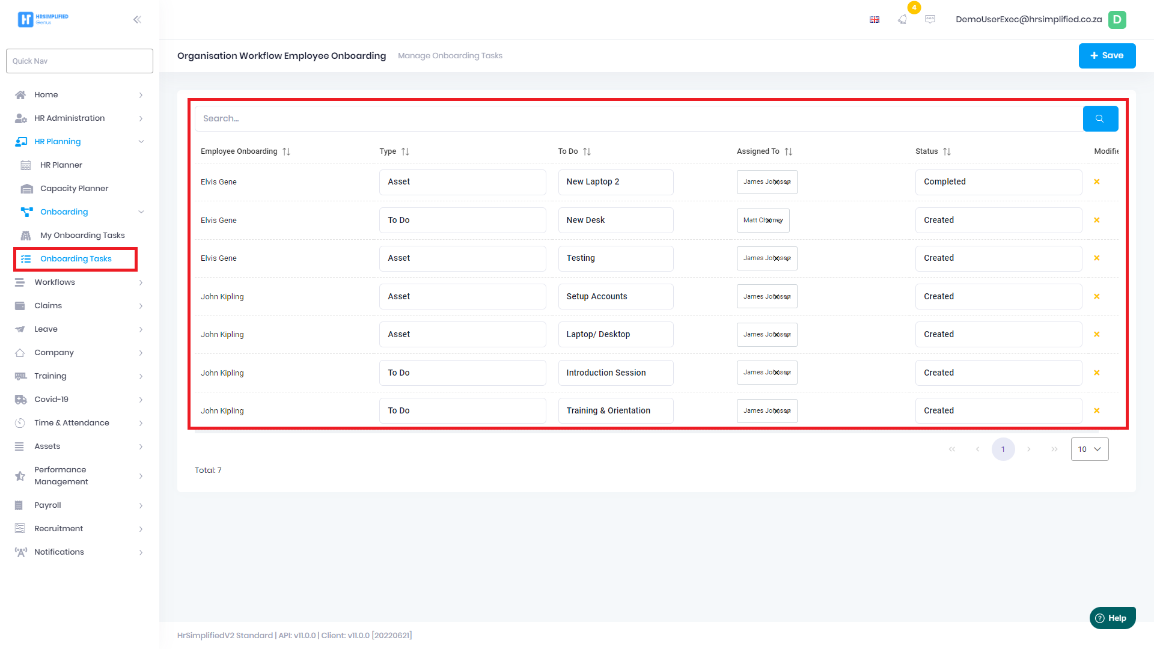This screenshot has height=649, width=1154.
Task: Collapse the HR Planning section
Action: click(x=141, y=142)
